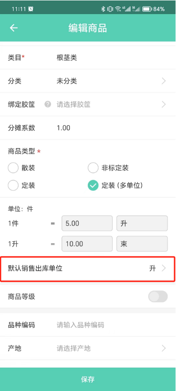Tap the alarm clock status icon

pyautogui.click(x=30, y=9)
